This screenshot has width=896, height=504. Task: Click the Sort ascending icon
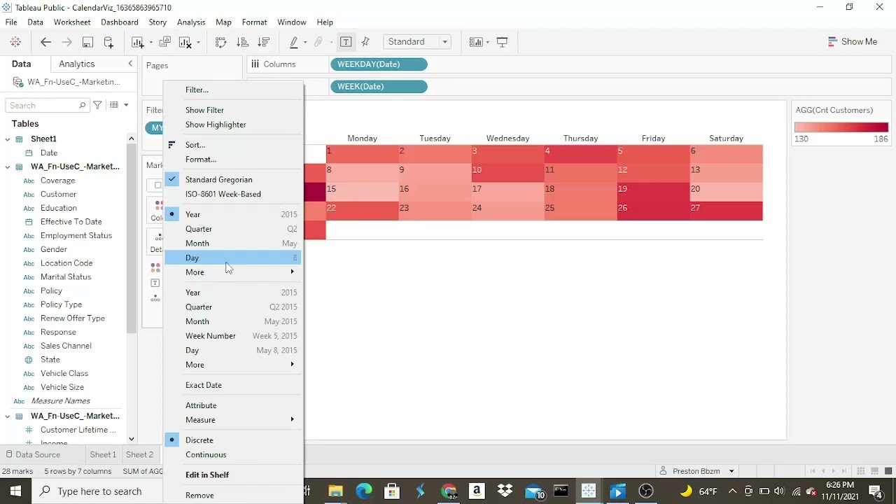tap(242, 42)
